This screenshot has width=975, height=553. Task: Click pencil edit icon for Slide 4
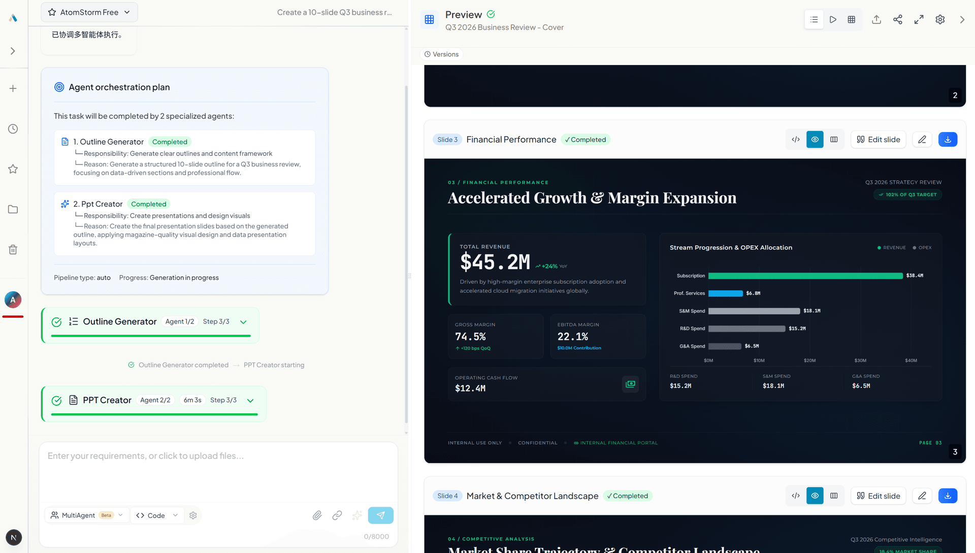922,496
